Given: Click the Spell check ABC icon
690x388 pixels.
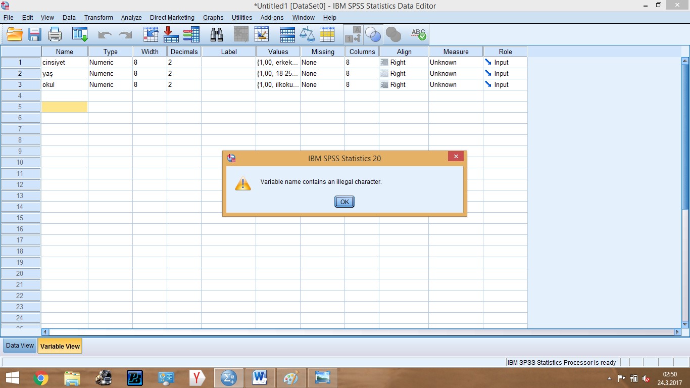Looking at the screenshot, I should tap(419, 34).
